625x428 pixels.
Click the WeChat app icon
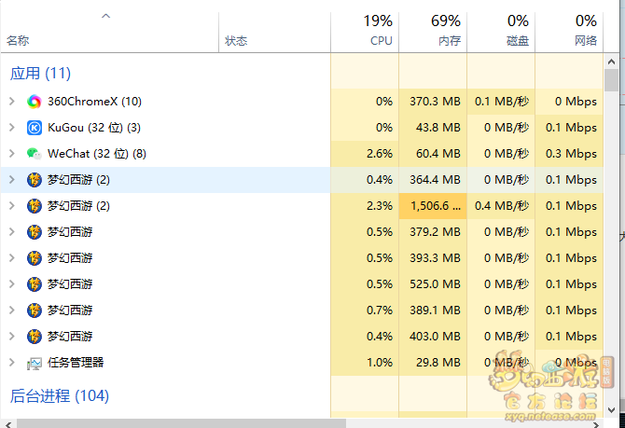point(35,154)
